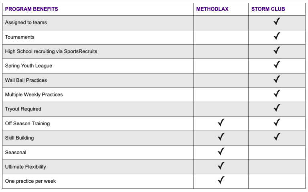Image resolution: width=308 pixels, height=192 pixels.
Task: Click the METHODLAX column header
Action: pos(212,9)
